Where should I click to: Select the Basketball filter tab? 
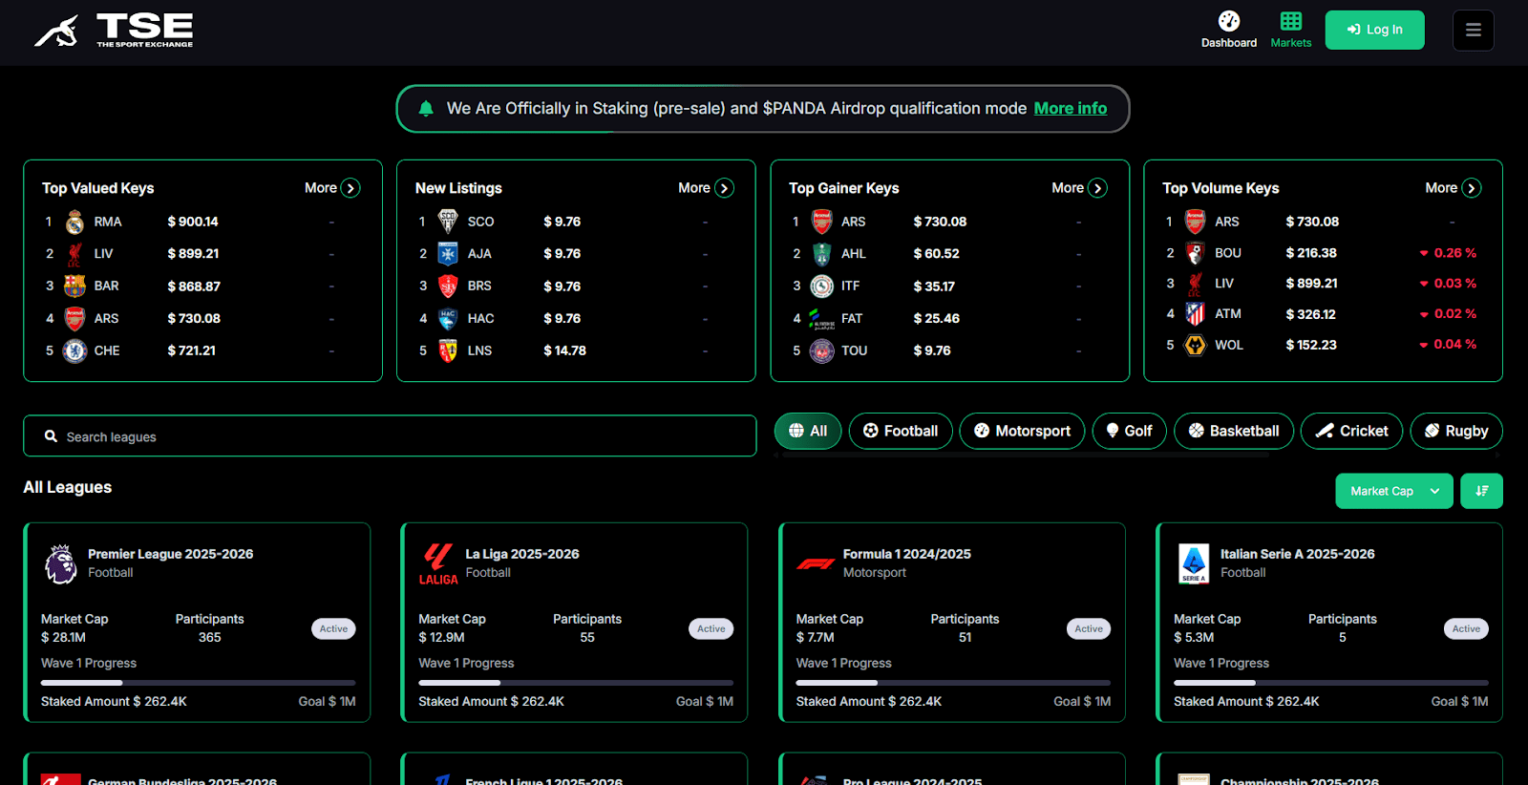tap(1233, 431)
